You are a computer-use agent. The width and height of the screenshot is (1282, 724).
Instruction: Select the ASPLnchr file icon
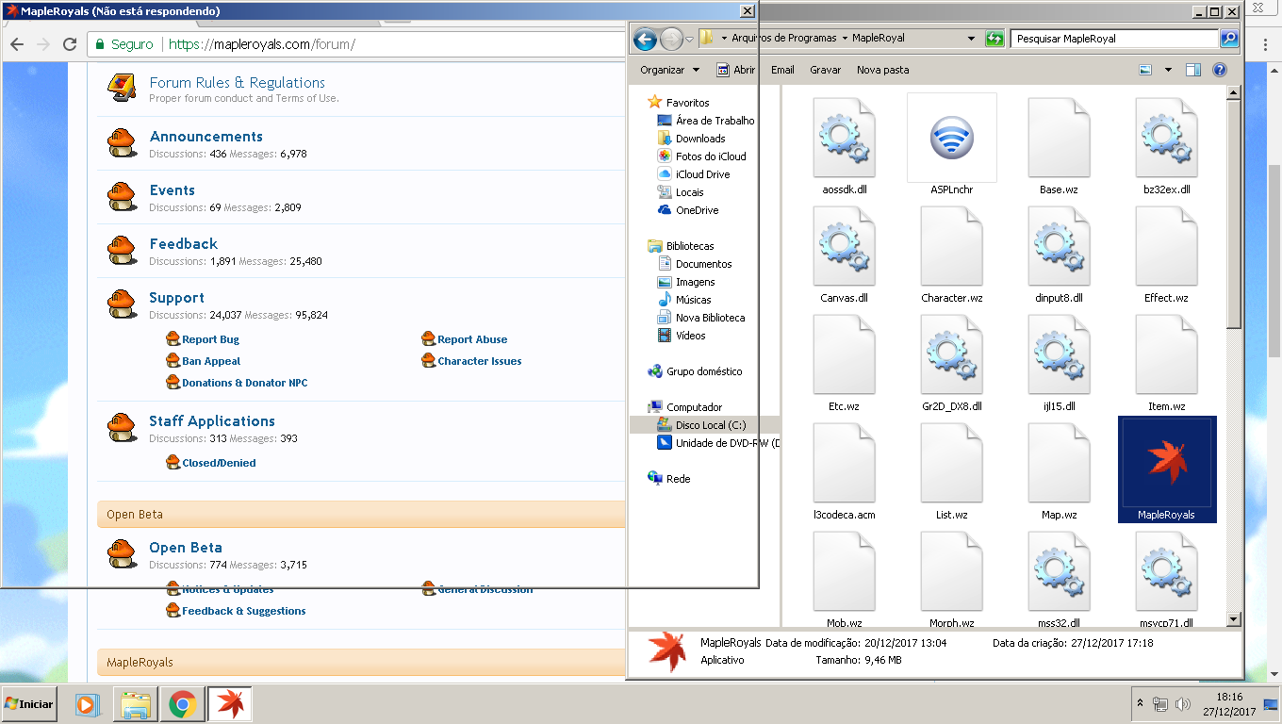point(951,139)
